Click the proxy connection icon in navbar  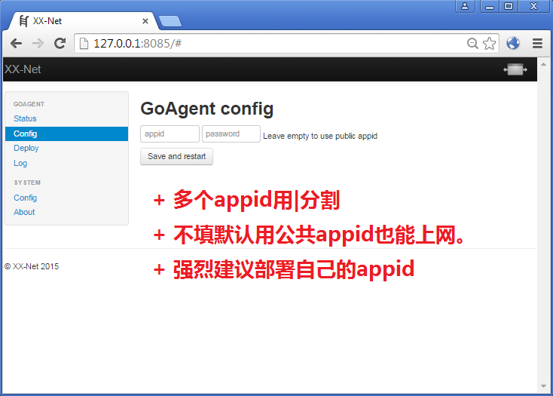(515, 69)
